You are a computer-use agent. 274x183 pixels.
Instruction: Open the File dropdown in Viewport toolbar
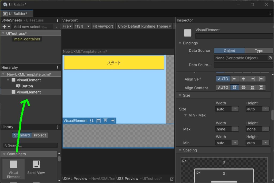[x=67, y=26]
